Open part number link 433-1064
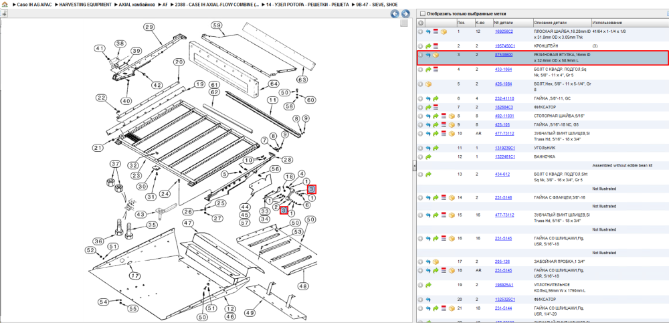 point(503,69)
